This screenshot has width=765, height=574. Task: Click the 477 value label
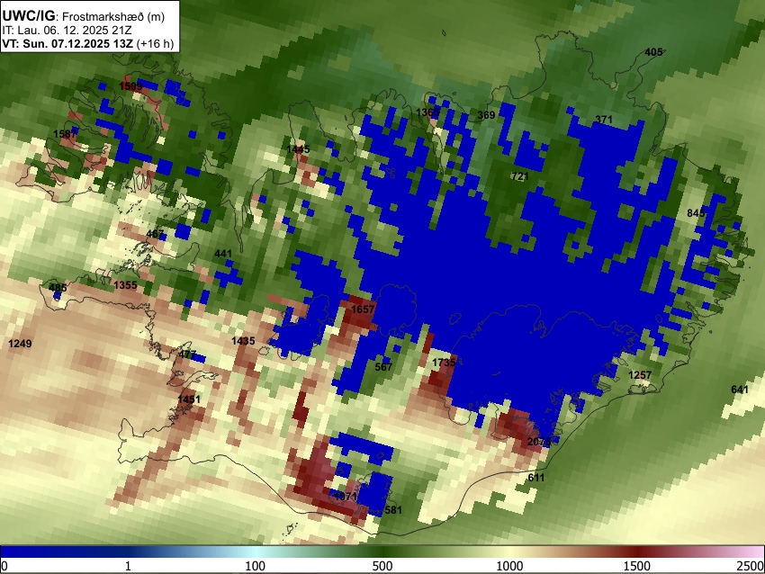187,354
